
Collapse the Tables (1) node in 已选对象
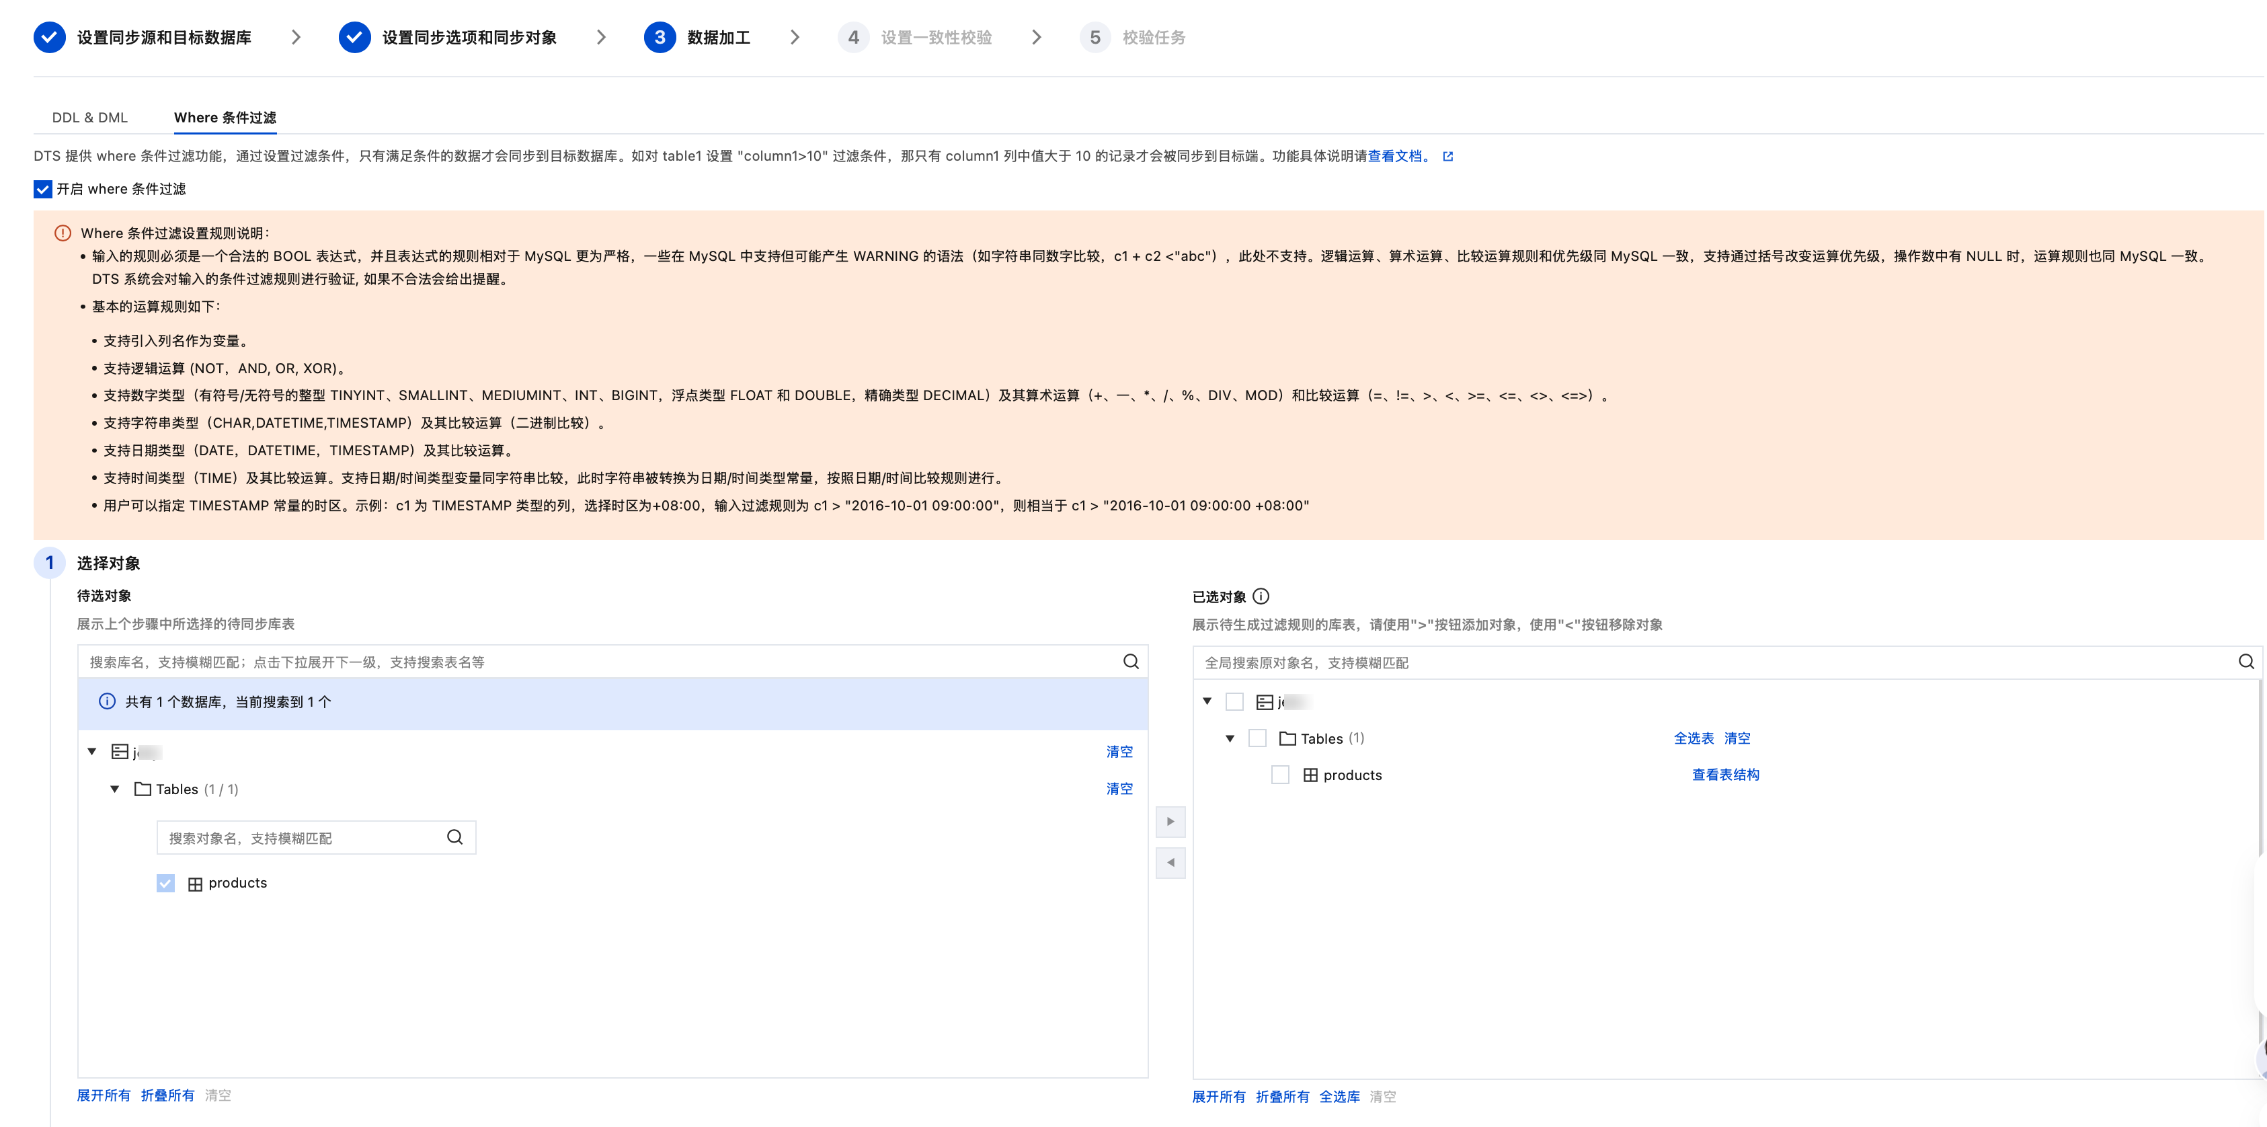(1230, 739)
